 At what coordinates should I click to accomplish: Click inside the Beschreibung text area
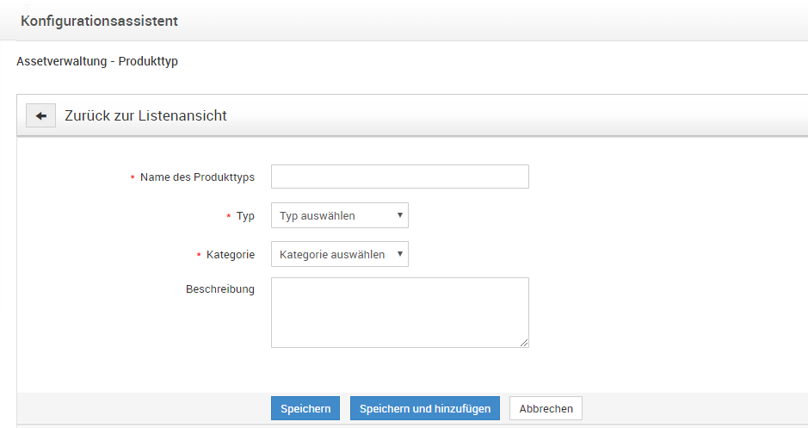[400, 313]
